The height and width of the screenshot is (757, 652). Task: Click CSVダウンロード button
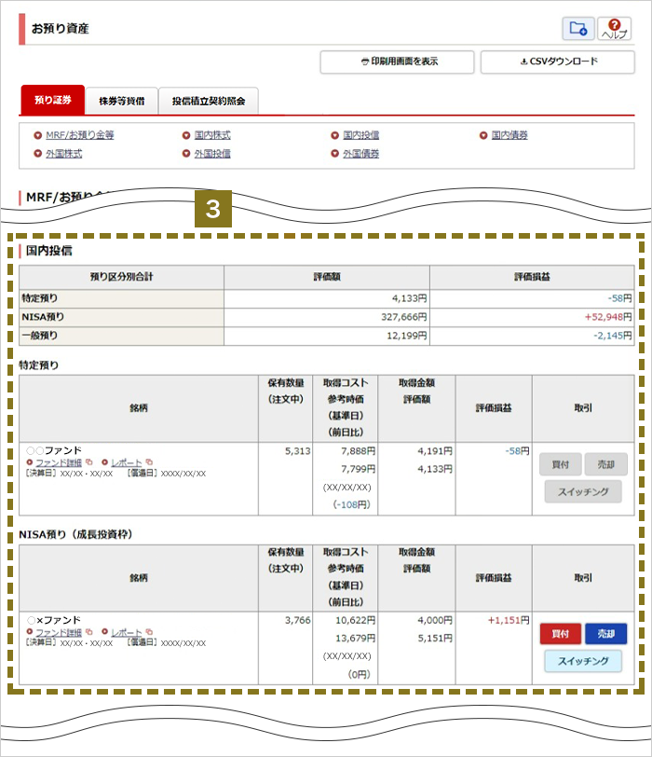[x=558, y=62]
